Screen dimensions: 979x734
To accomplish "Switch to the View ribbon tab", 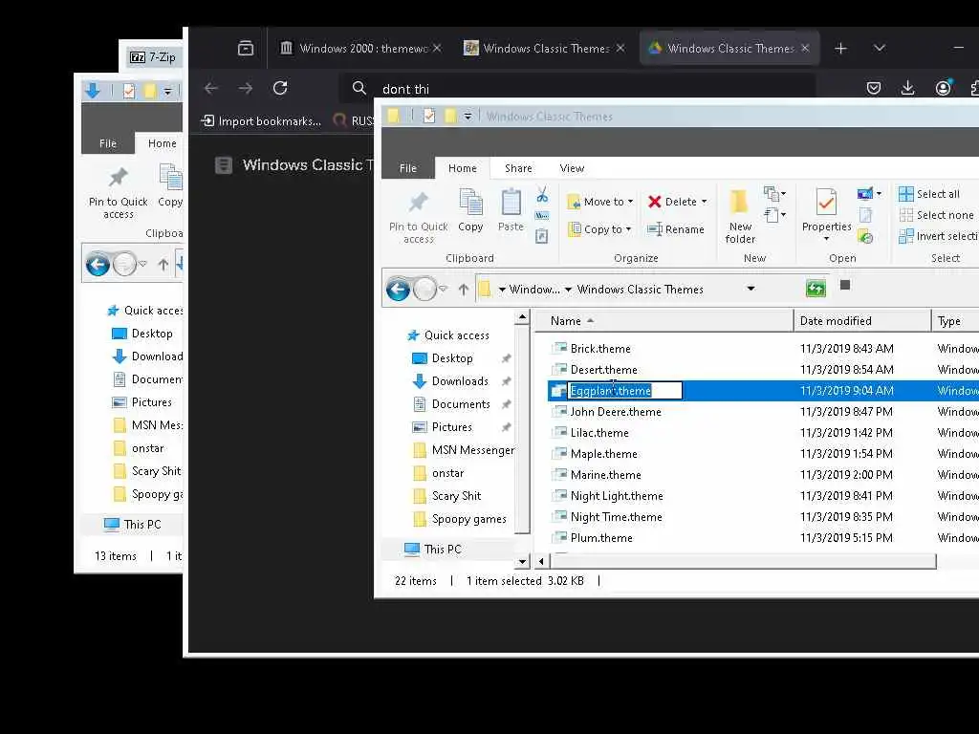I will 572,168.
